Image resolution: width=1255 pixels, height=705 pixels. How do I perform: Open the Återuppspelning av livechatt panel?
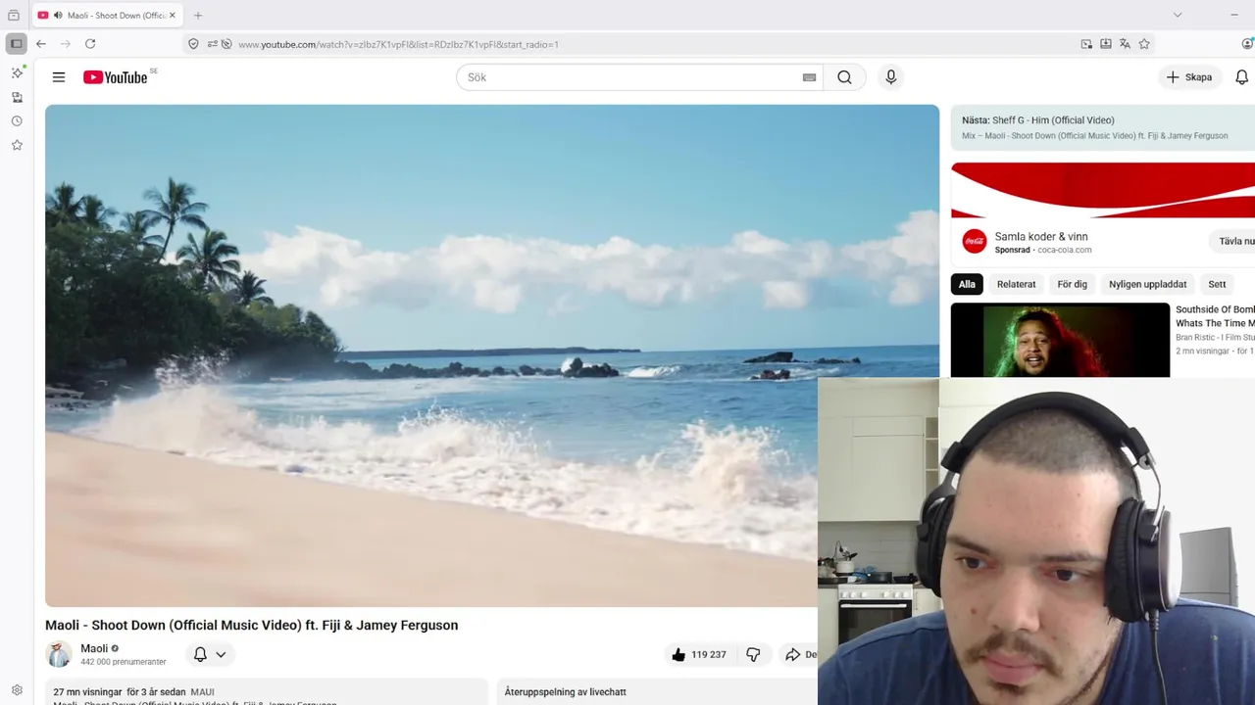coord(657,691)
